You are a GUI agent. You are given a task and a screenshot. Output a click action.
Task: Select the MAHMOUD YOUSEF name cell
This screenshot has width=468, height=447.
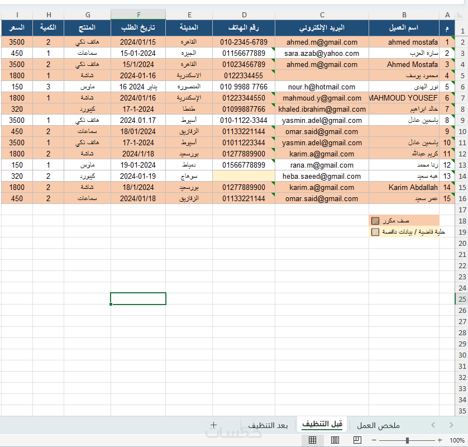click(404, 98)
